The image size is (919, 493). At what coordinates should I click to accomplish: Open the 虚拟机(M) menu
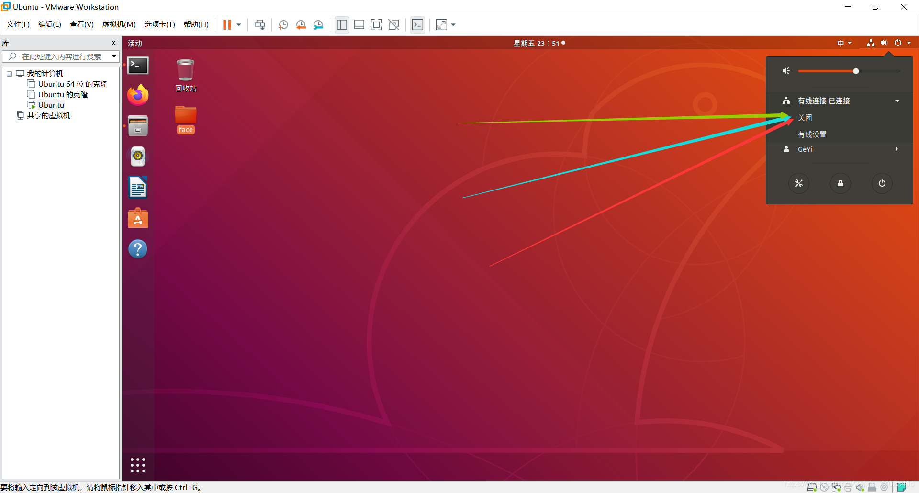tap(119, 24)
